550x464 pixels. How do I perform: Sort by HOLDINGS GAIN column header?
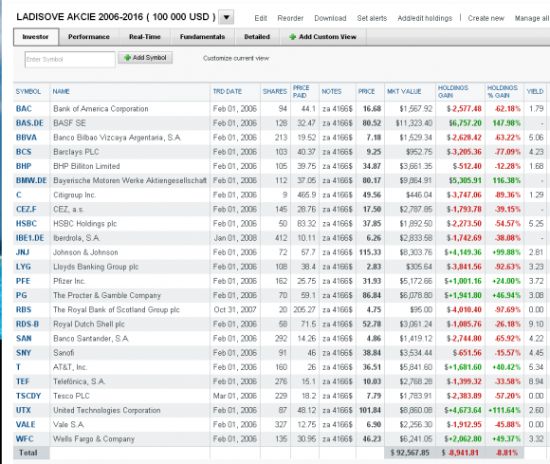453,92
